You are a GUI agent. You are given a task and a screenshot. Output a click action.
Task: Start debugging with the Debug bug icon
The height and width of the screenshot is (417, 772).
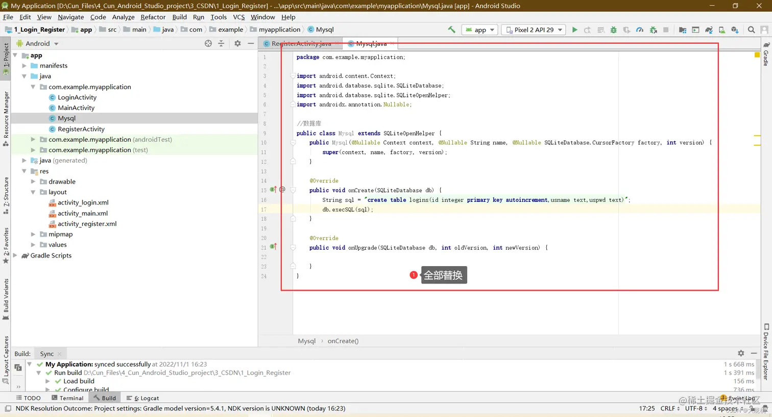tap(614, 30)
